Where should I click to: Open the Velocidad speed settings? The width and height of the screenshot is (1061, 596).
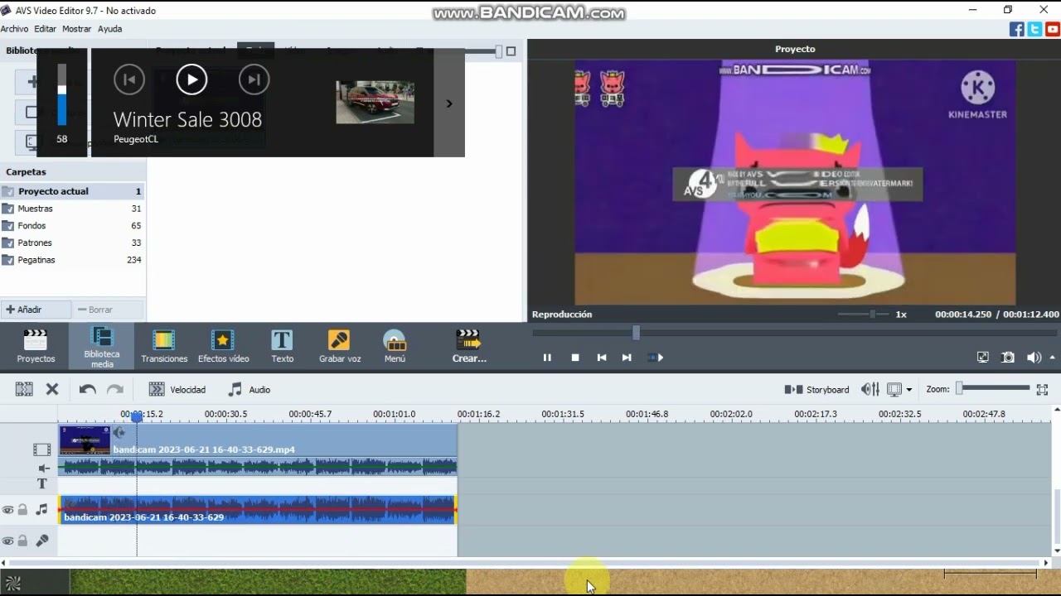(177, 389)
